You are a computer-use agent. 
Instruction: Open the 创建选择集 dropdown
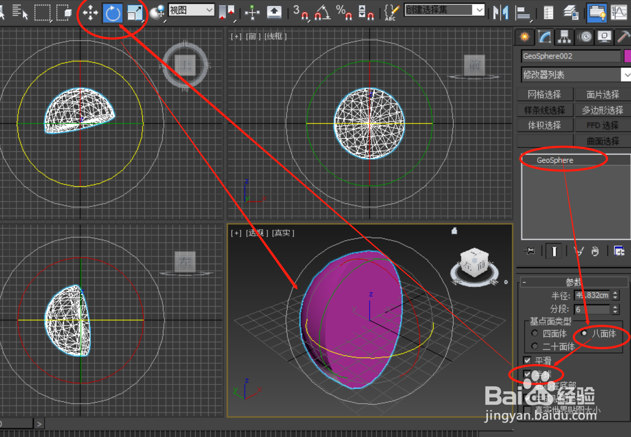(x=479, y=10)
